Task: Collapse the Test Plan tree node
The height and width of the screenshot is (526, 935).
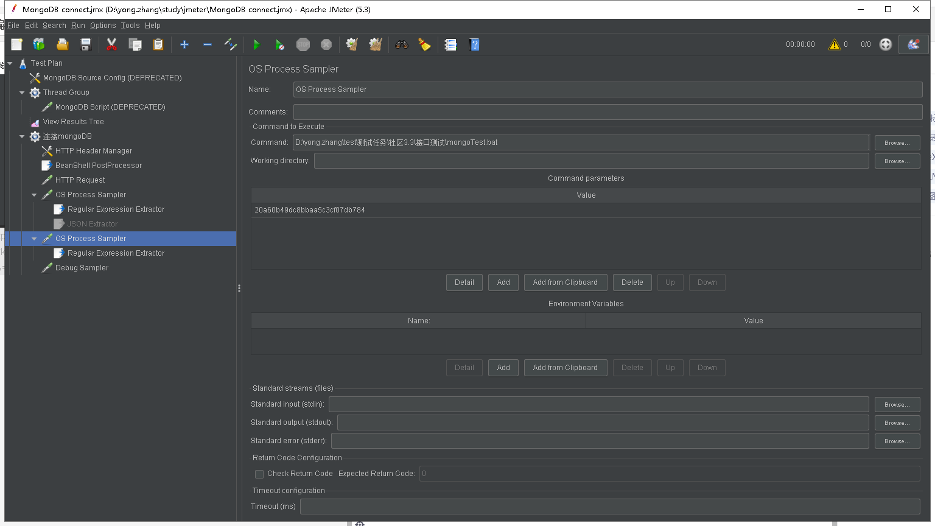Action: [10, 63]
